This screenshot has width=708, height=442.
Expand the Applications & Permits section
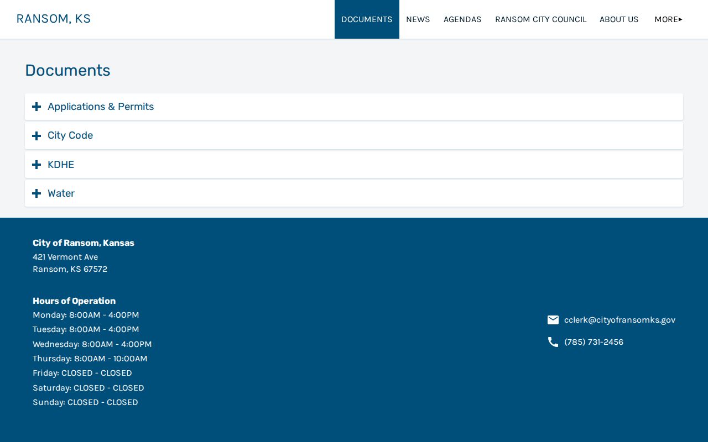click(x=354, y=107)
